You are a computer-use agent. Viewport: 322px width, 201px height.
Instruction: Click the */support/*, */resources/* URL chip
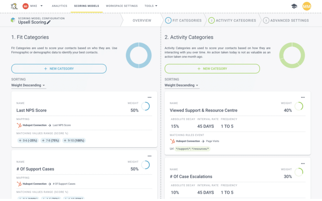click(x=192, y=149)
